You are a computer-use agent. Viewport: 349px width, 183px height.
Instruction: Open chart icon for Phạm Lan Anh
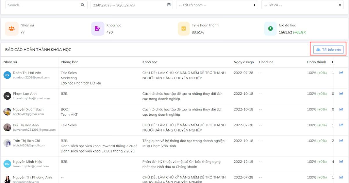point(341,94)
